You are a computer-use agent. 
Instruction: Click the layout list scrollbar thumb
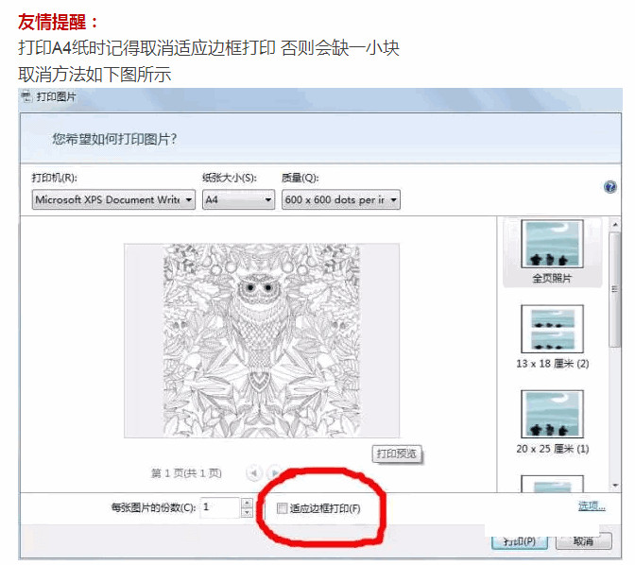(x=615, y=289)
